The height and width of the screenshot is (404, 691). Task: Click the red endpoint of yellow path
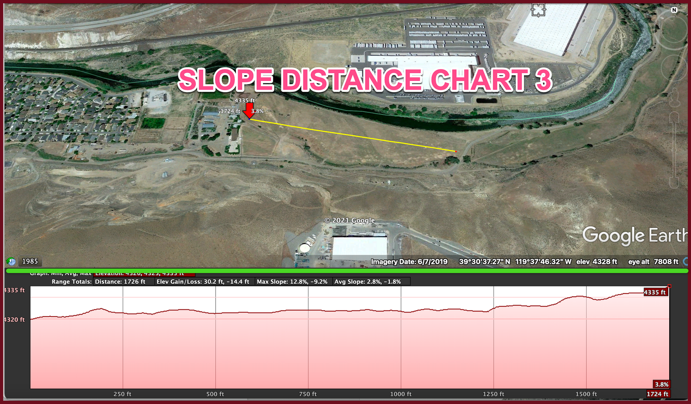[456, 151]
